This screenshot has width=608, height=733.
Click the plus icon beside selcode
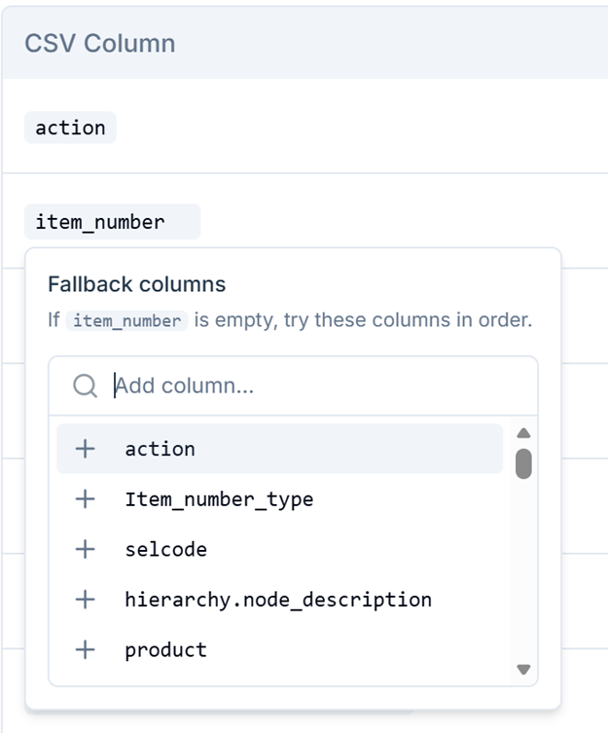[85, 549]
